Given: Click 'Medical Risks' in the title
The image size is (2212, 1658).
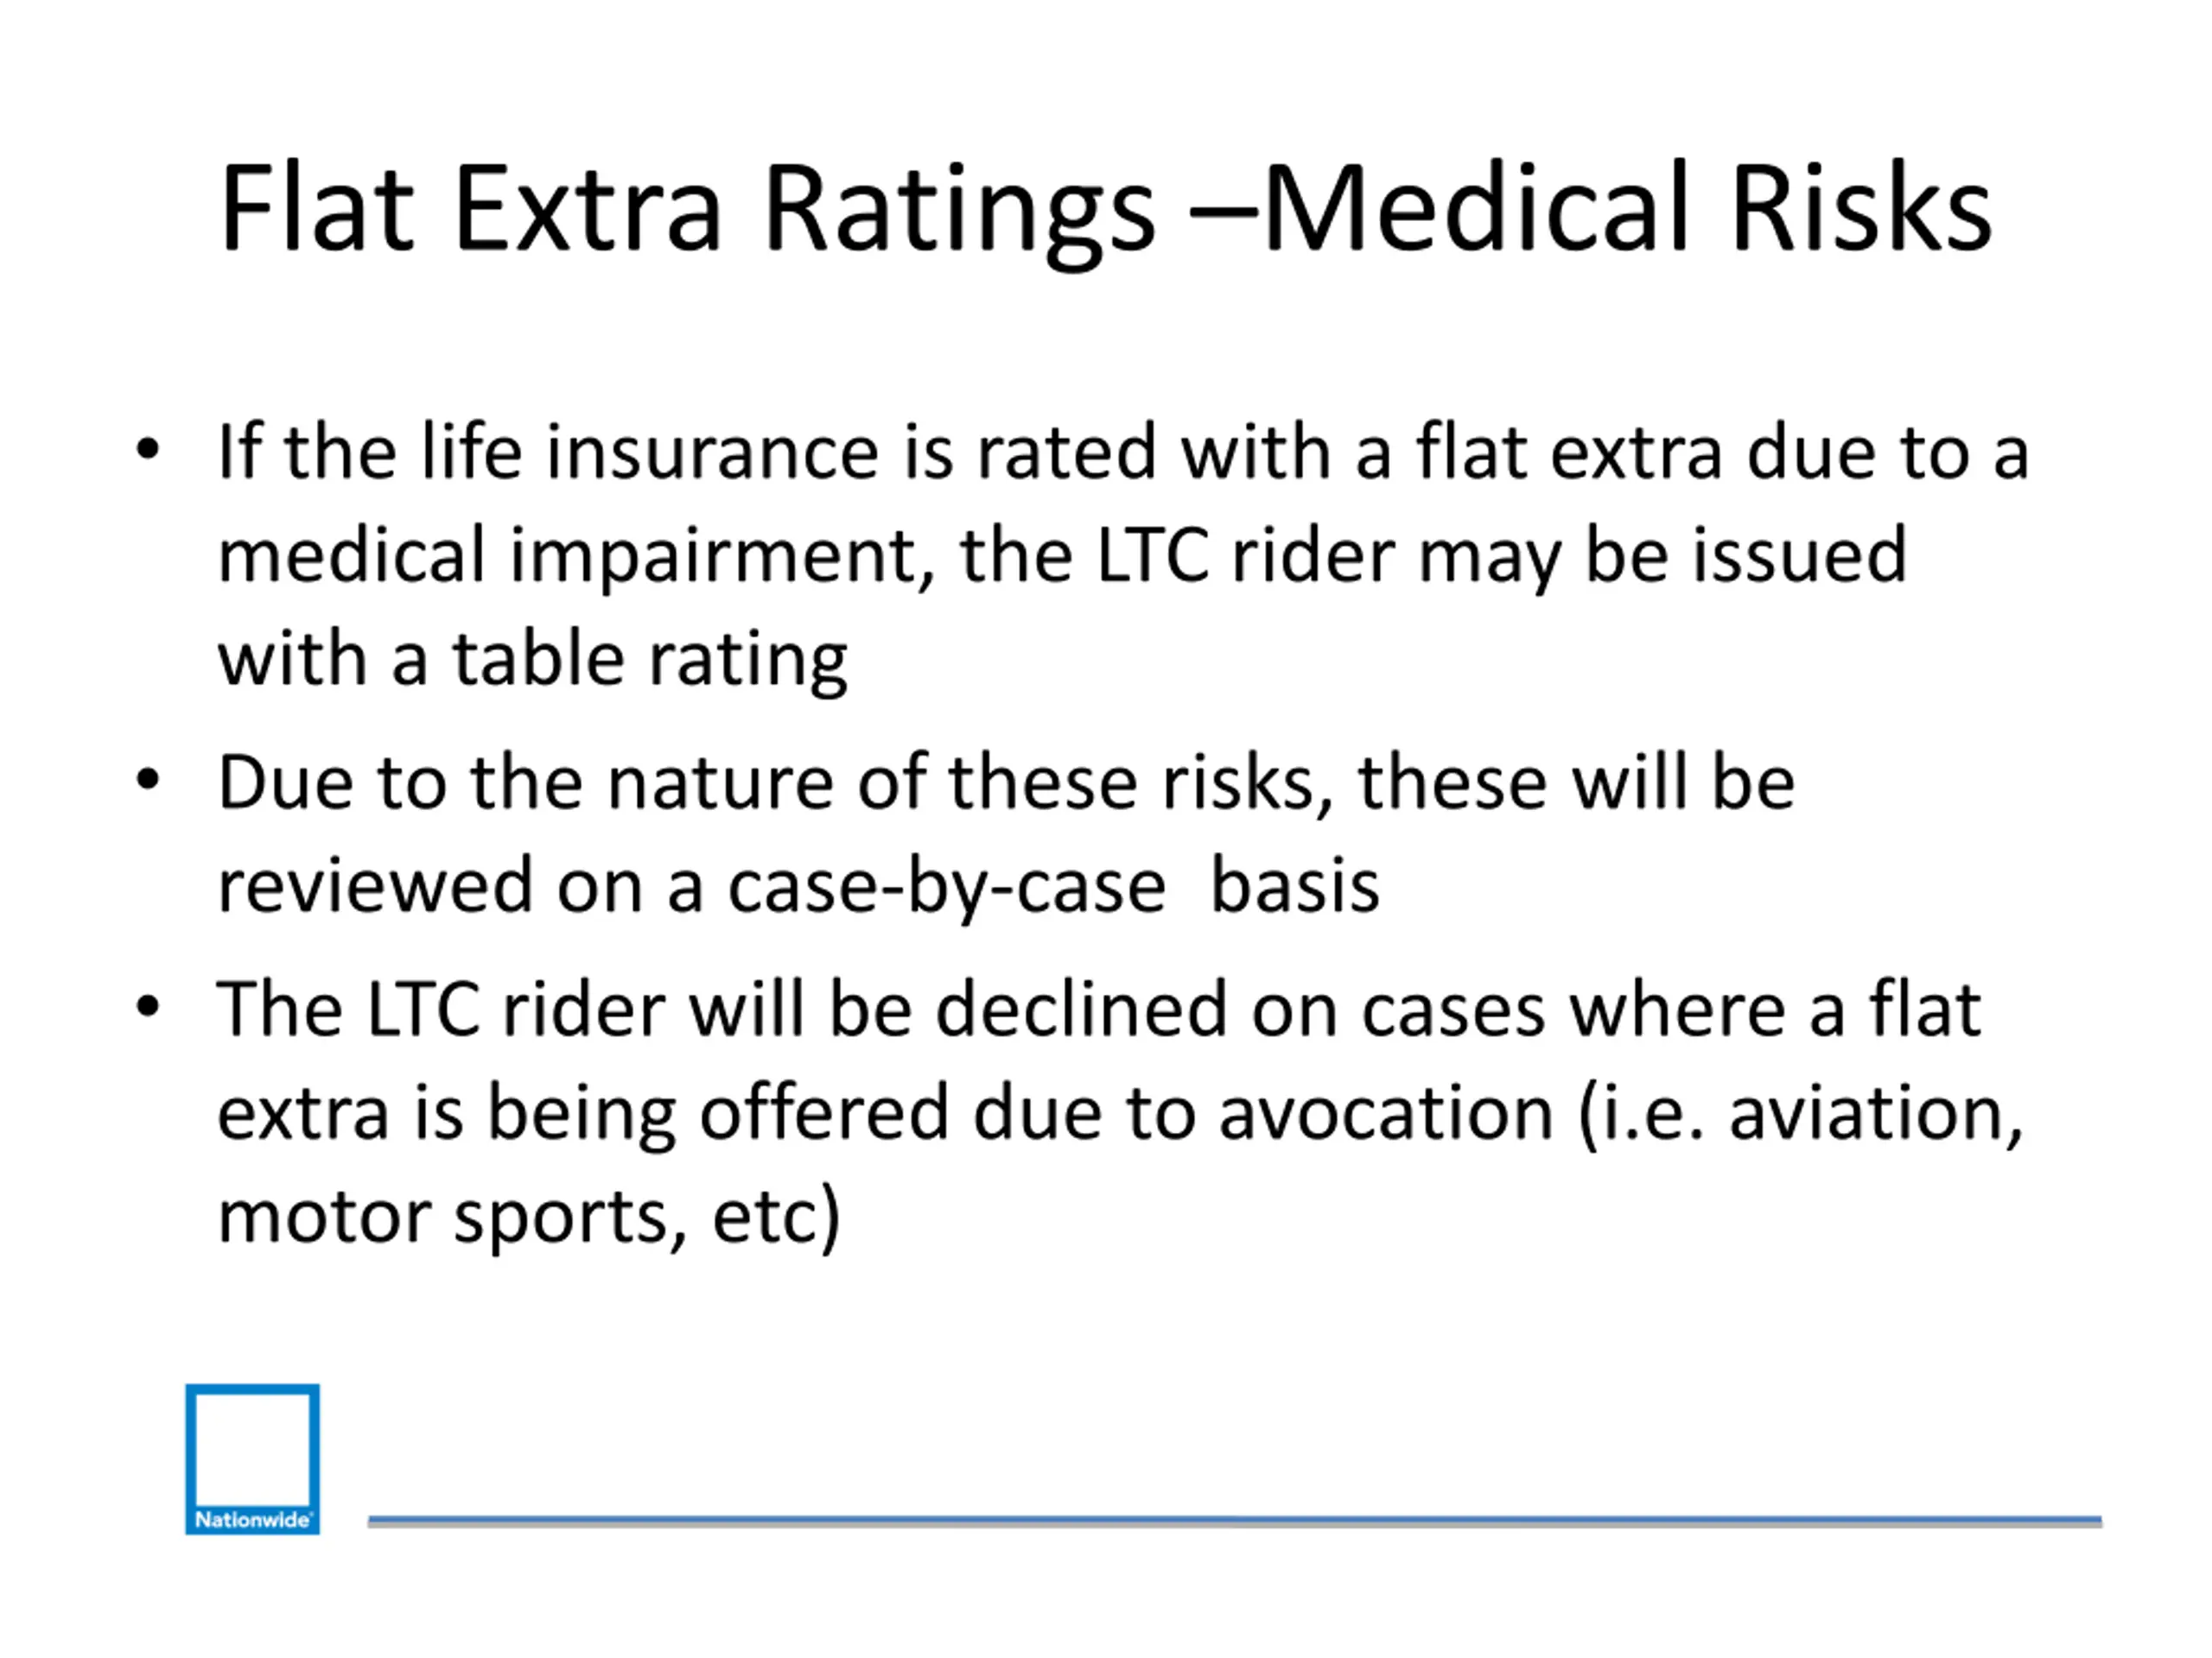Looking at the screenshot, I should point(1628,208).
